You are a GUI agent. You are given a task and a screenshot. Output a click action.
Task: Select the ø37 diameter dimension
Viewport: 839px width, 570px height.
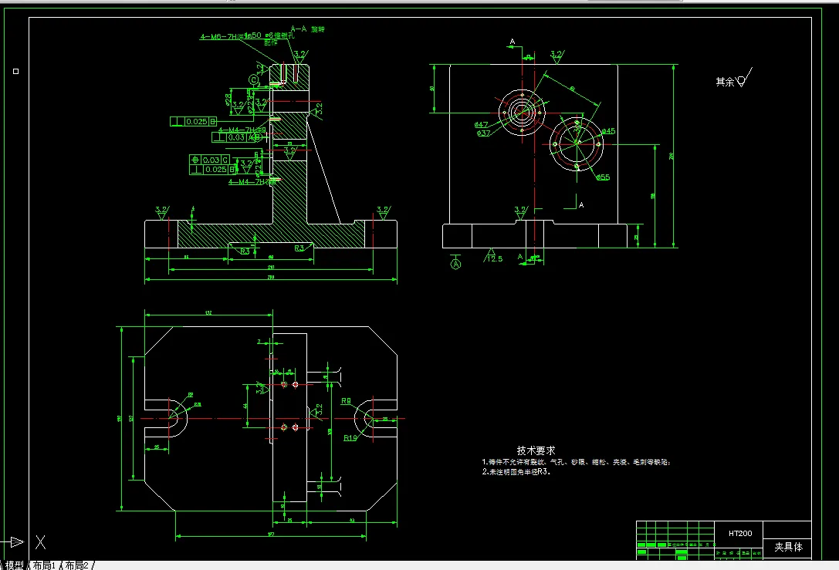[x=484, y=133]
